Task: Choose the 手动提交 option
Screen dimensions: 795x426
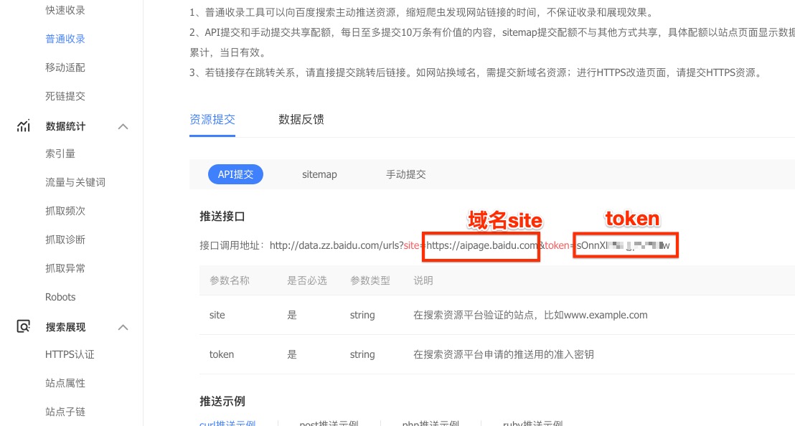Action: 406,174
